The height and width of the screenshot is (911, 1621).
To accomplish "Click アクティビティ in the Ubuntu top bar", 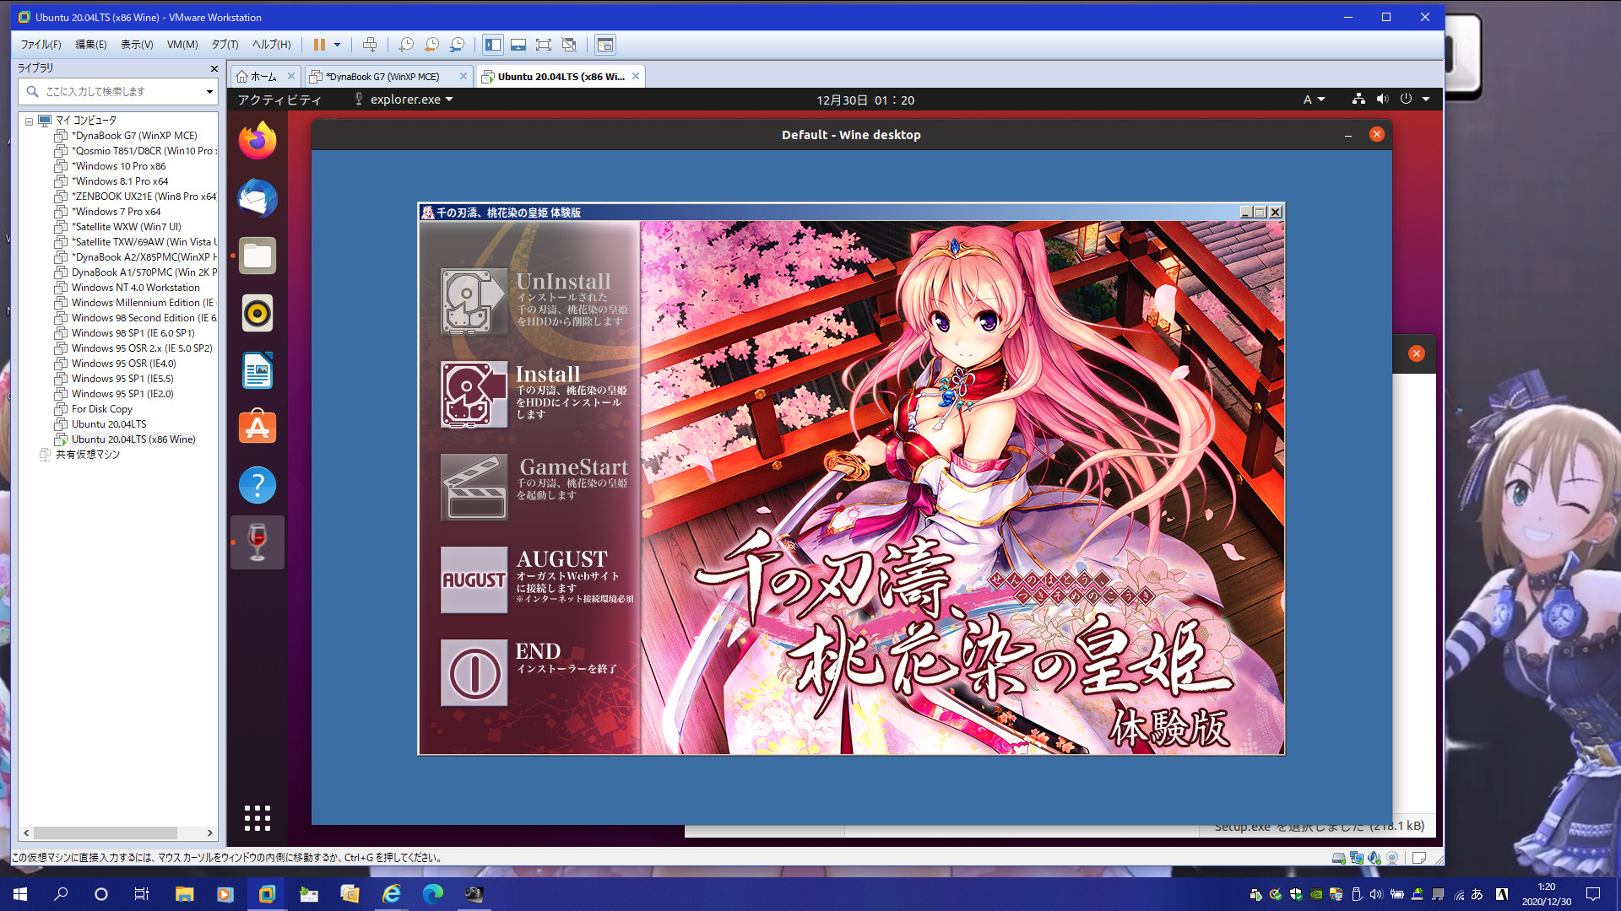I will pyautogui.click(x=279, y=100).
